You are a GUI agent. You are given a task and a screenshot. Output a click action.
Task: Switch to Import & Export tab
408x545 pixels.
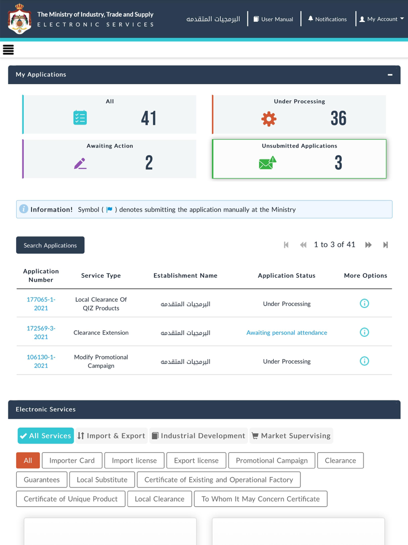click(x=111, y=436)
